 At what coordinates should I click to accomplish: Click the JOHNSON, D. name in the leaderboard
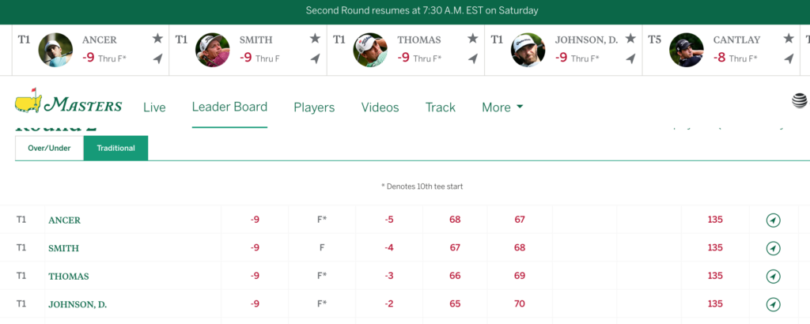point(78,304)
